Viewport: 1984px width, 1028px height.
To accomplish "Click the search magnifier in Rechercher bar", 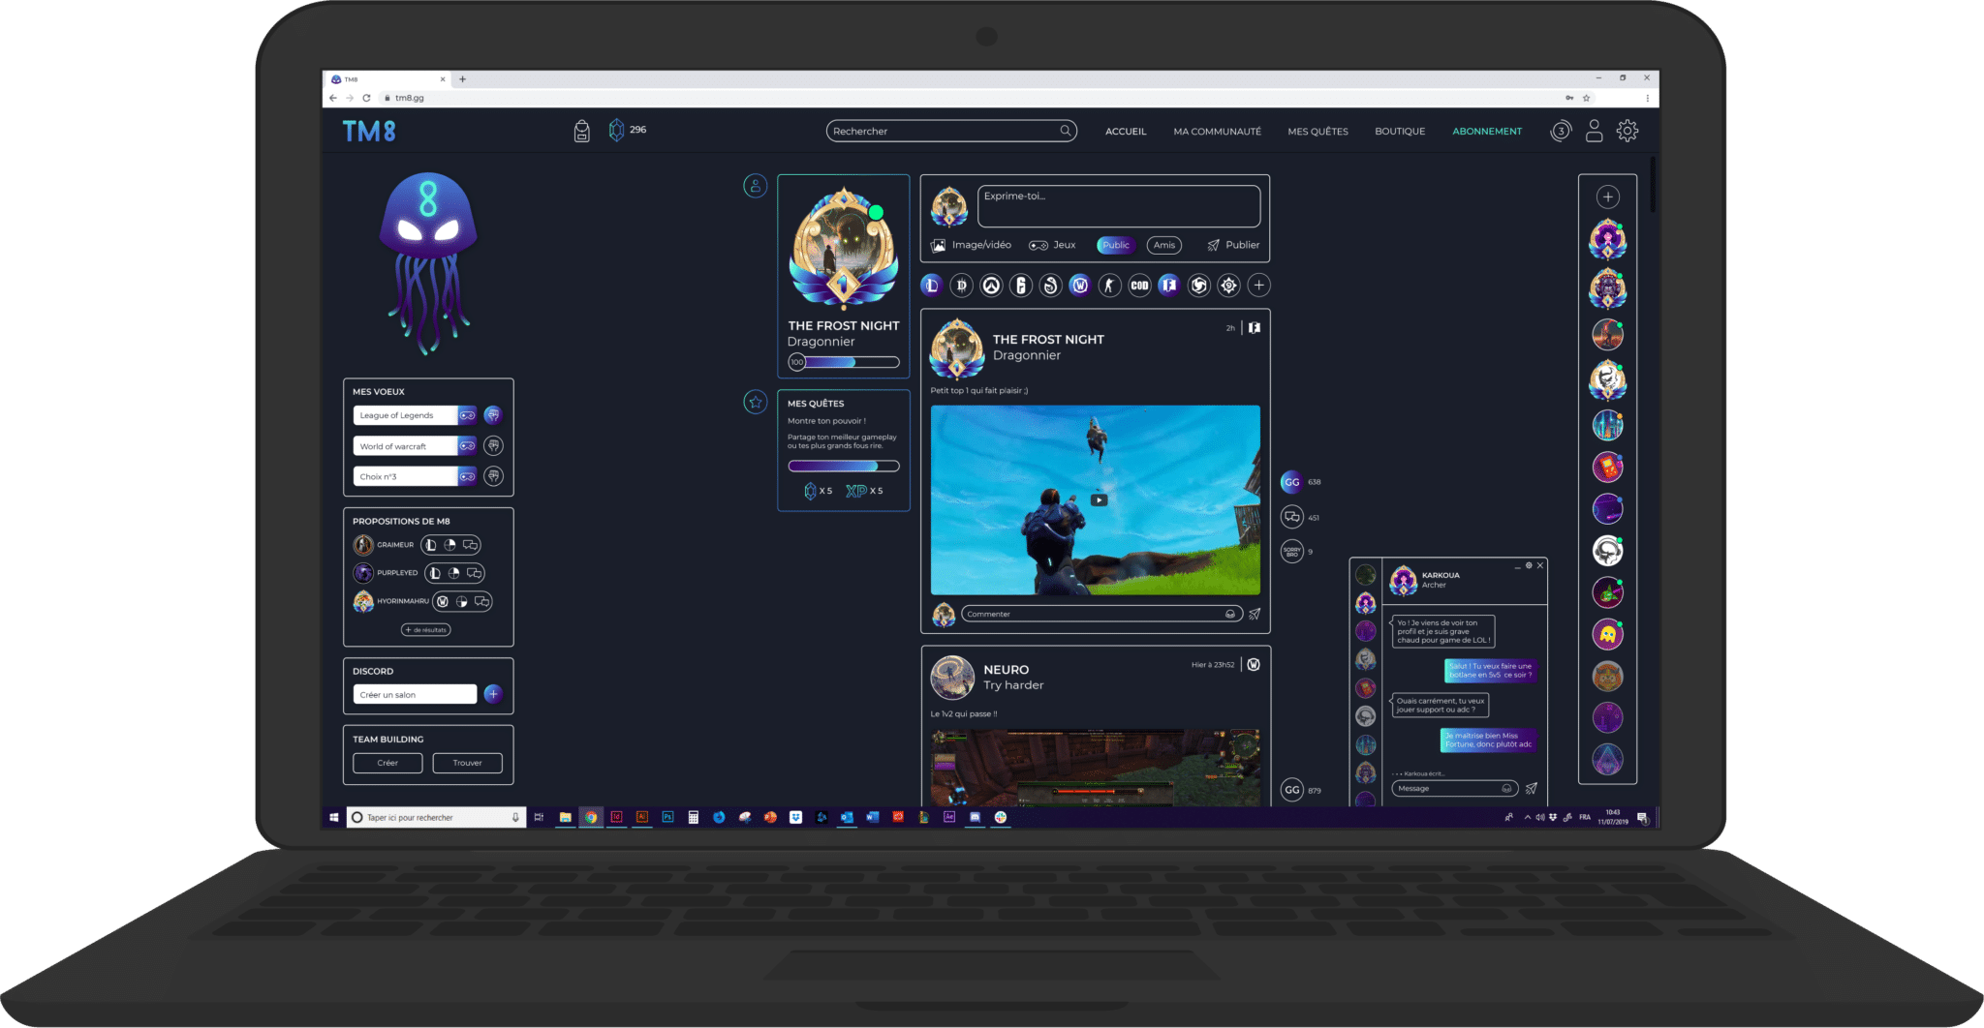I will tap(1066, 131).
